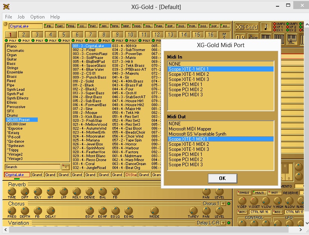
Task: Click the XG-Gold app icon in title bar
Action: click(6, 7)
